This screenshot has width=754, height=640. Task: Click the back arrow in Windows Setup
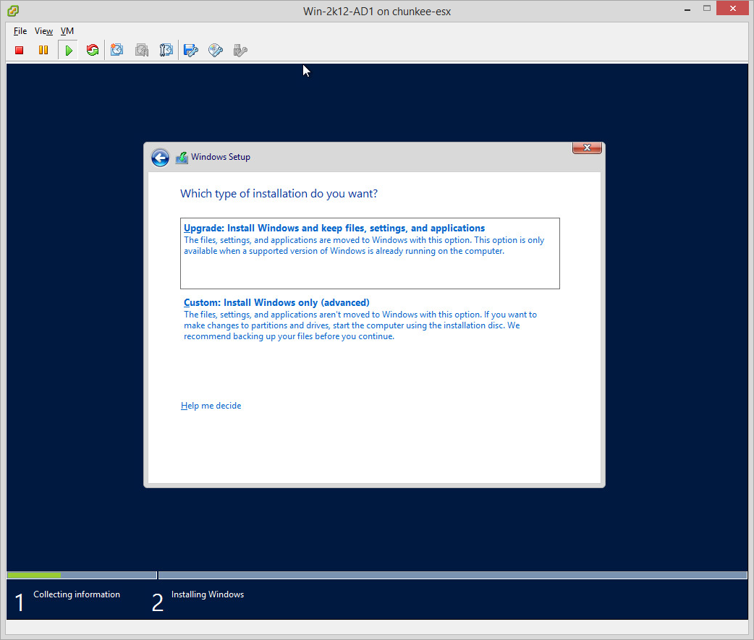(x=160, y=158)
